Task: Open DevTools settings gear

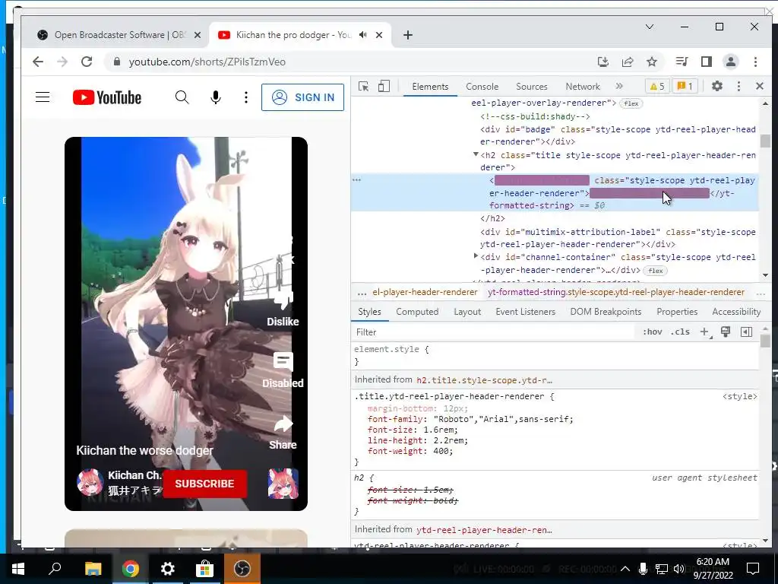Action: point(717,86)
